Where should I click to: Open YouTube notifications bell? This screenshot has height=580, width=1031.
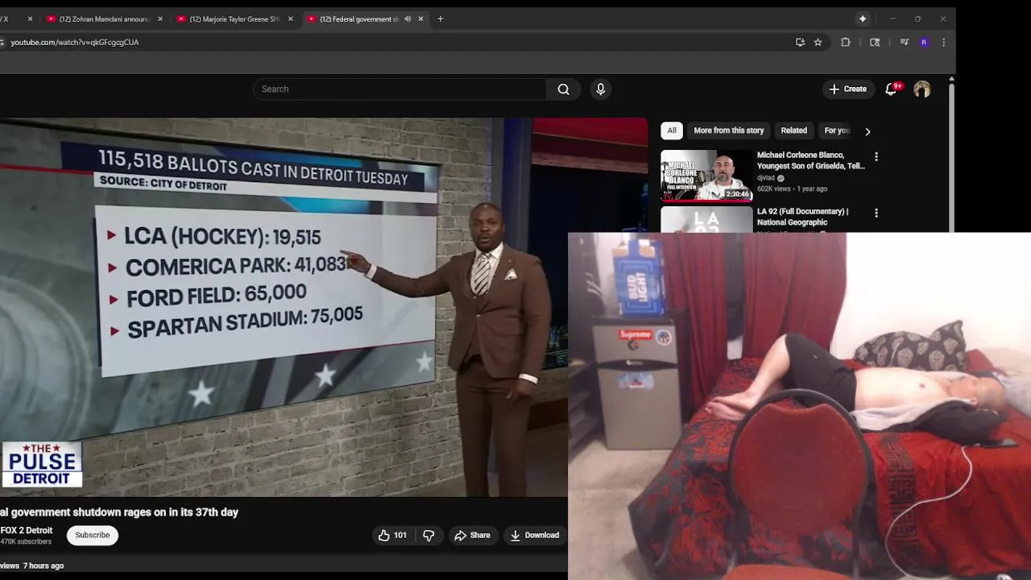click(892, 89)
